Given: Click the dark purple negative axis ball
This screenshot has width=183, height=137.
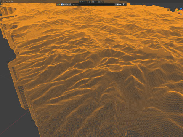Looking at the screenshot, I should [x=179, y=13].
